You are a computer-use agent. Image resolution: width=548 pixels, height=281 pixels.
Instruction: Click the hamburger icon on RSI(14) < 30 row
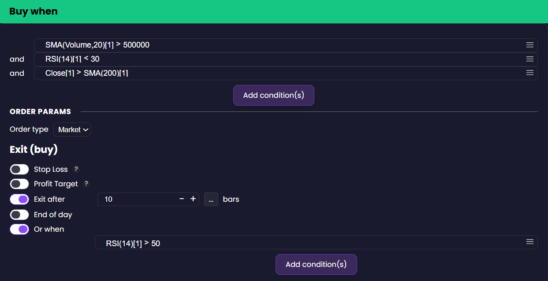pyautogui.click(x=529, y=59)
